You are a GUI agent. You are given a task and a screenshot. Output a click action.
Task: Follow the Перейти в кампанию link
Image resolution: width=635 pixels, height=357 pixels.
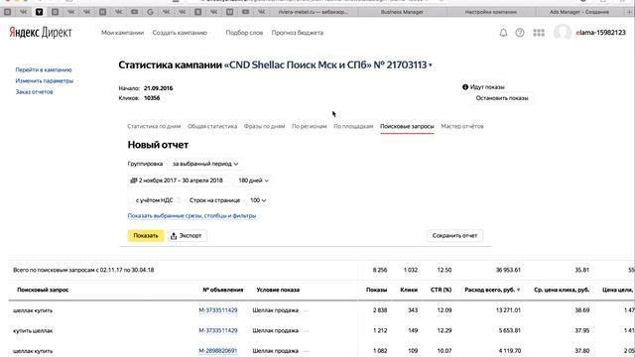click(x=44, y=69)
